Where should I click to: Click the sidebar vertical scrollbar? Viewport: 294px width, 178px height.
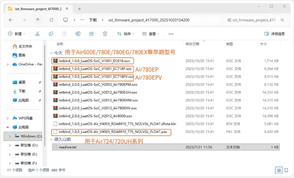coord(45,96)
